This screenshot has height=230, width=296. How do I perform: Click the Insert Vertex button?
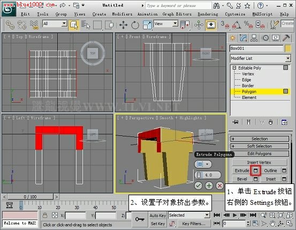(x=259, y=162)
